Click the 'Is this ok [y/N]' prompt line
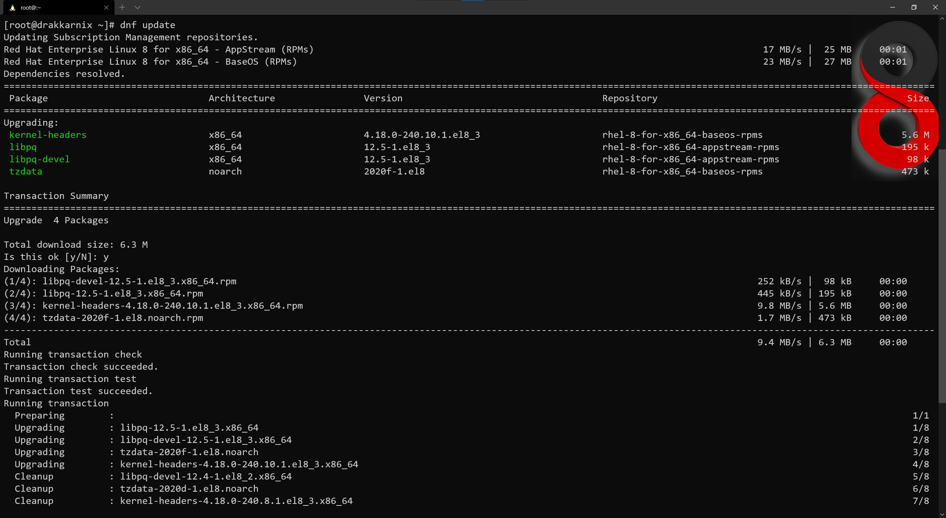Image resolution: width=946 pixels, height=518 pixels. 56,257
